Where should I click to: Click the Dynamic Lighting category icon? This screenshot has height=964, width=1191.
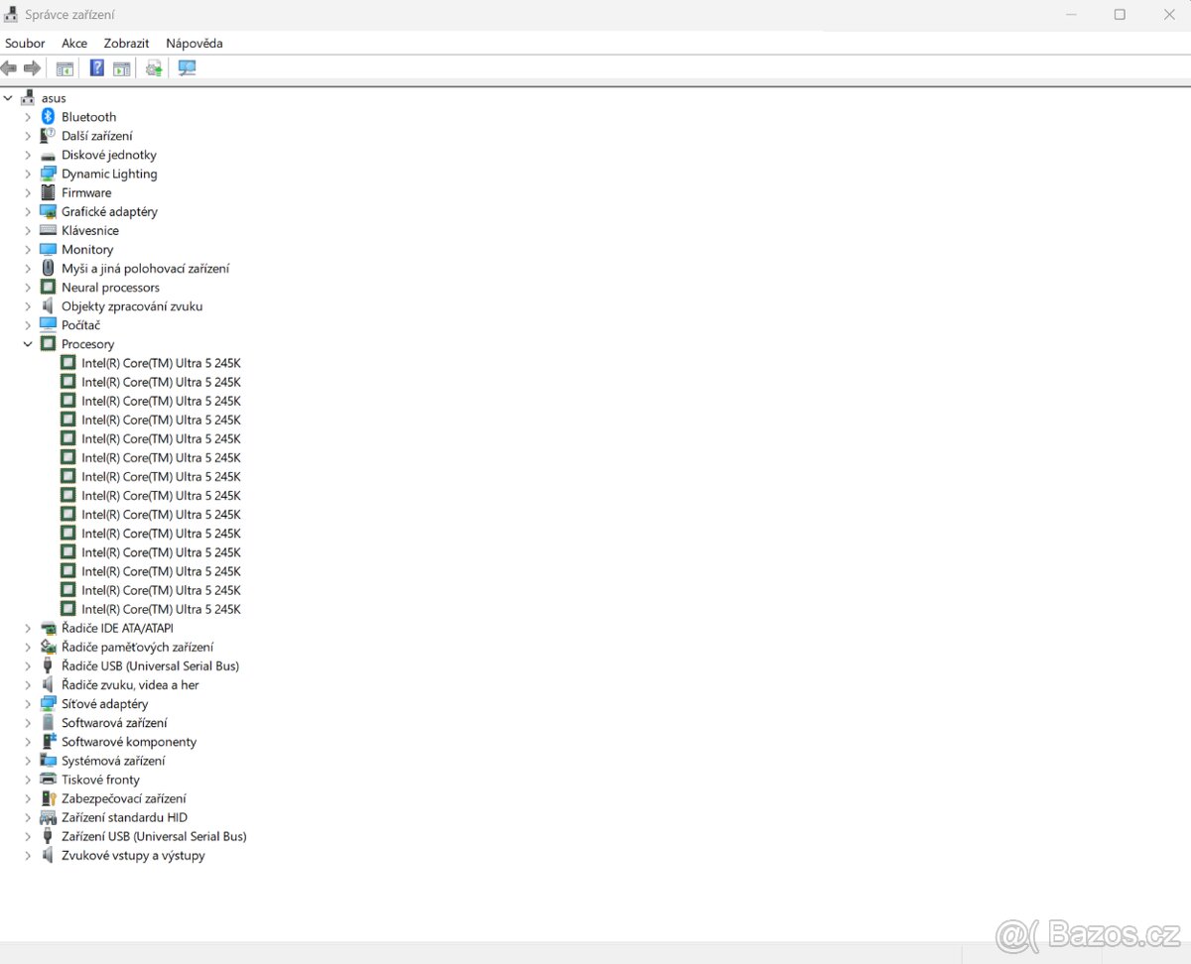coord(48,174)
